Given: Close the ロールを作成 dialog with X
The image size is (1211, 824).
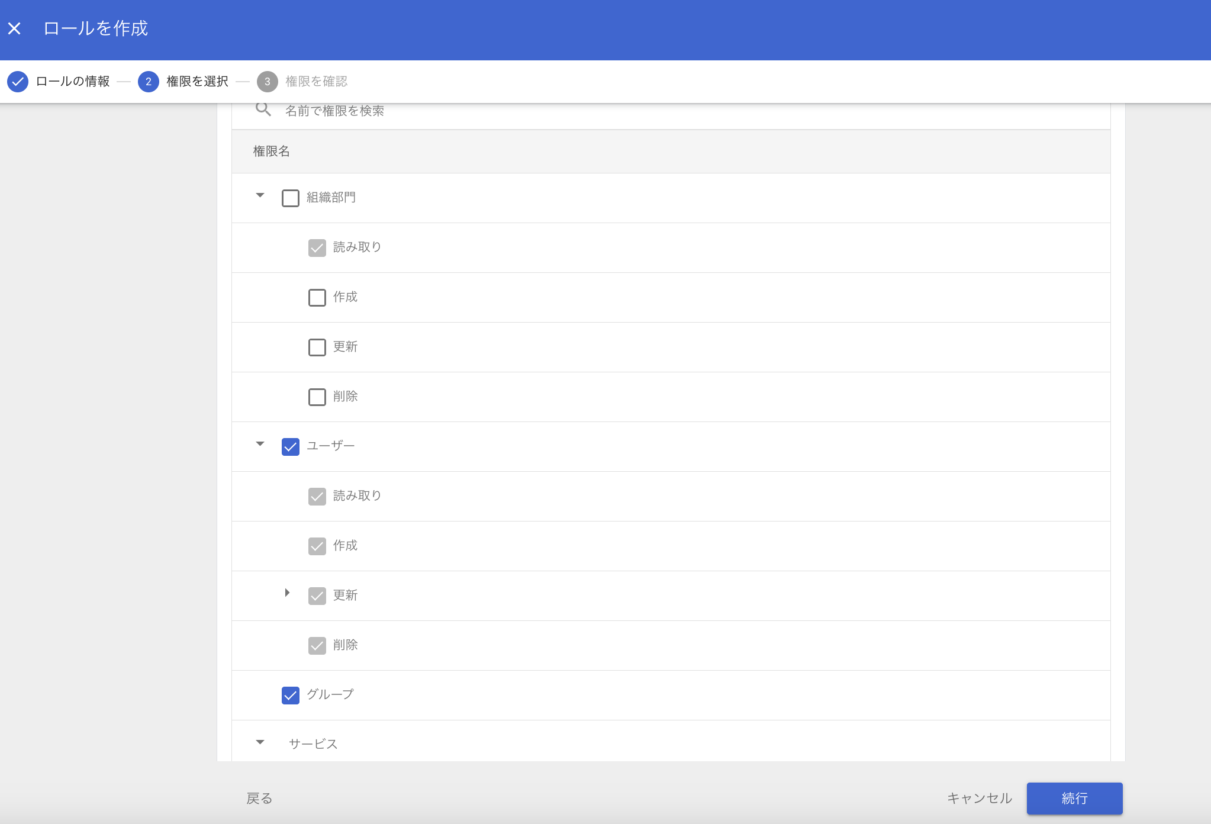Looking at the screenshot, I should click(x=15, y=28).
